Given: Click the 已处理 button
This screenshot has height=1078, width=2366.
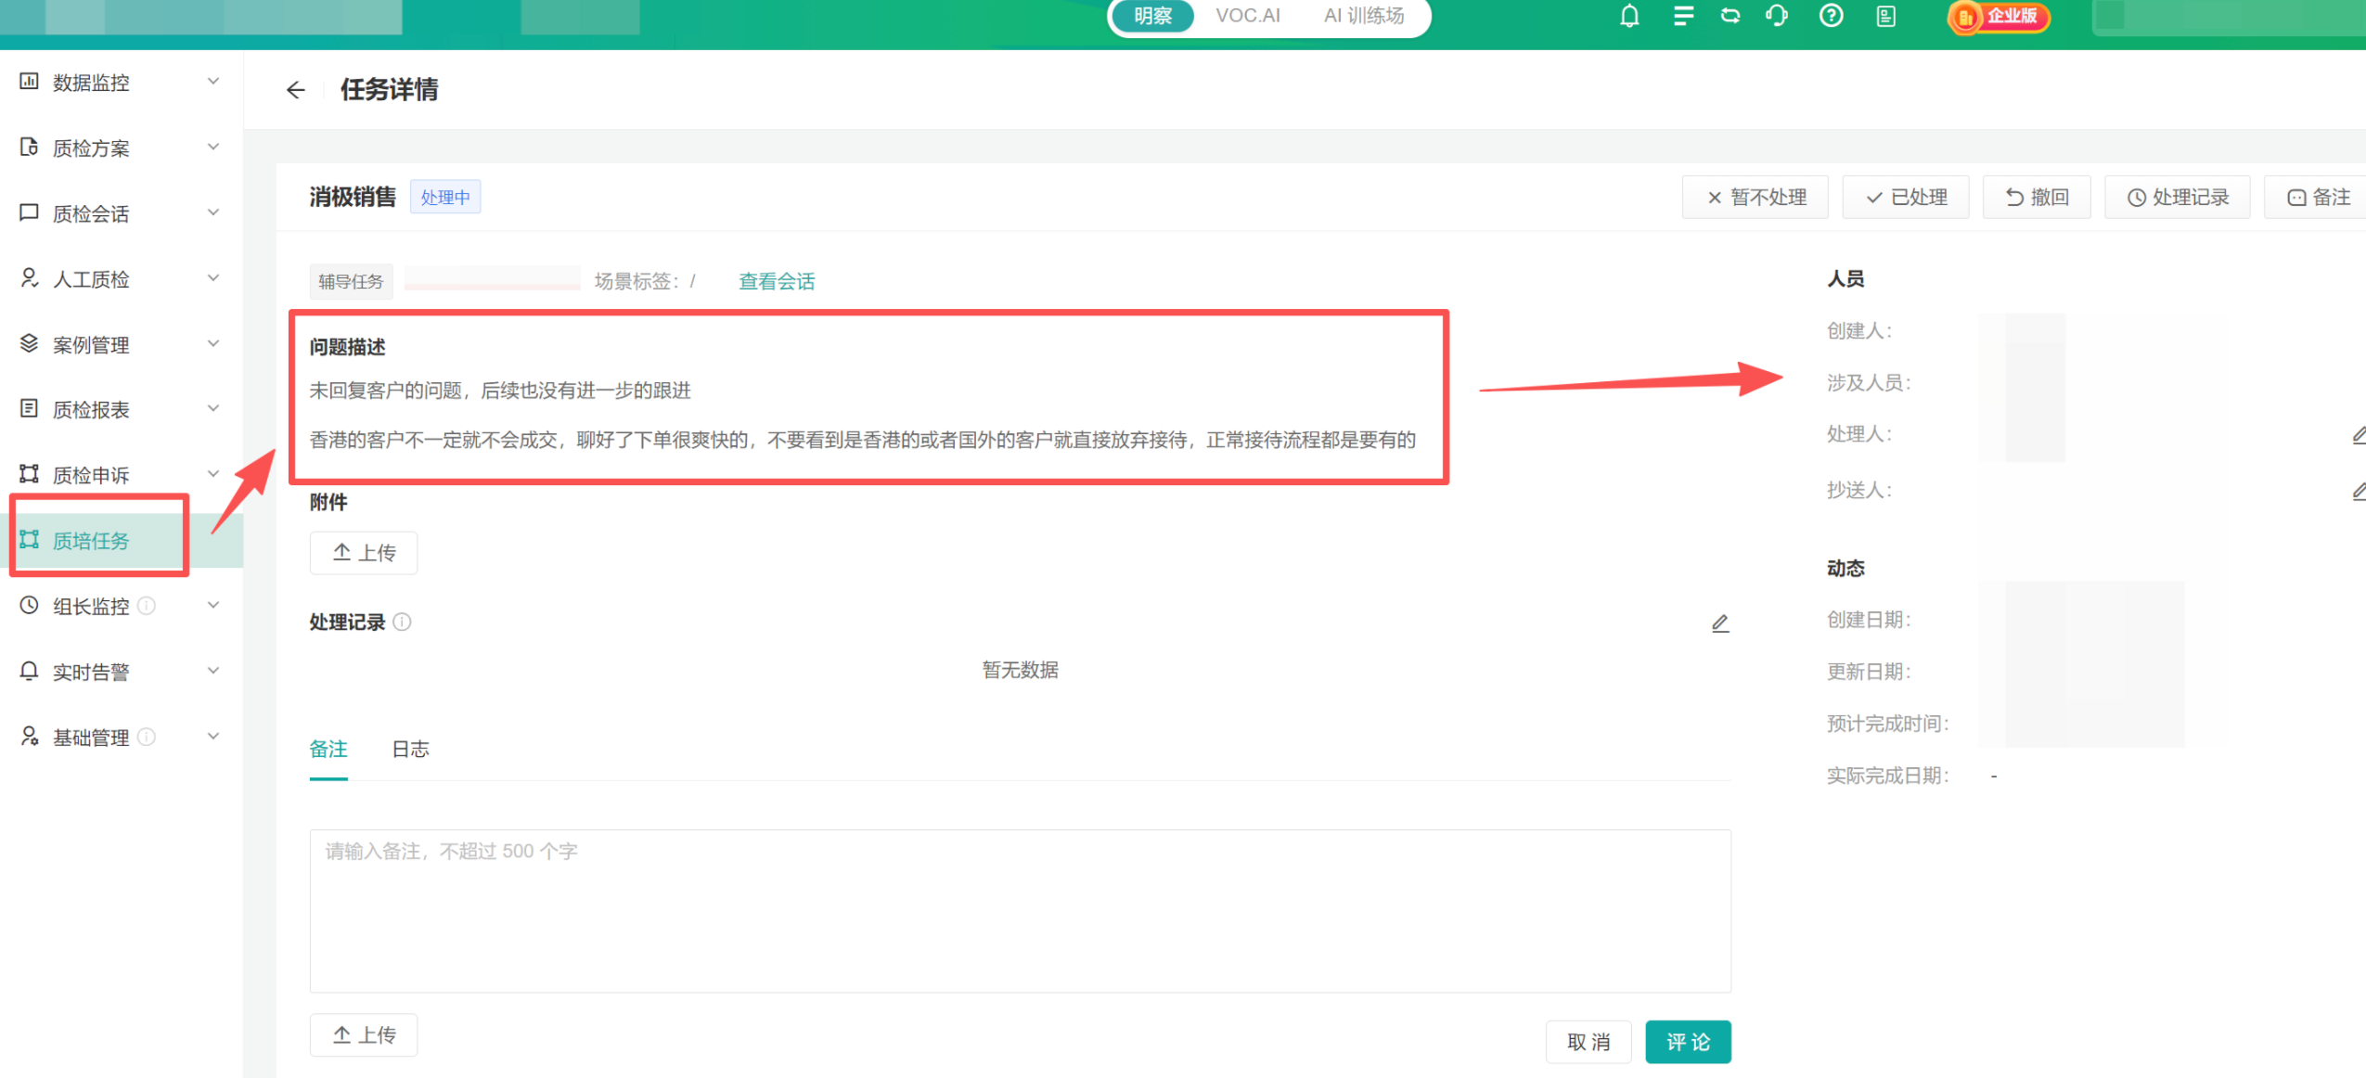Looking at the screenshot, I should (1906, 197).
